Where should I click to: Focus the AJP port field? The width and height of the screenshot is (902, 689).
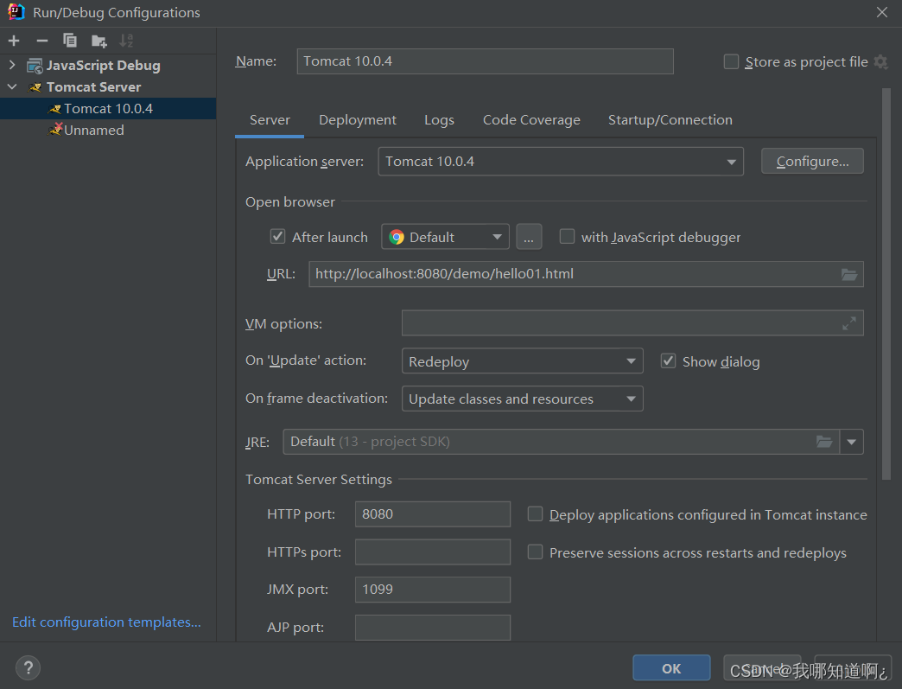433,628
